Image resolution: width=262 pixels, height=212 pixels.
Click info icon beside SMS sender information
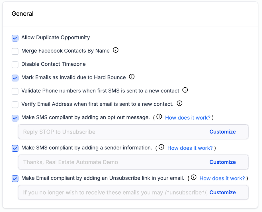161,147
